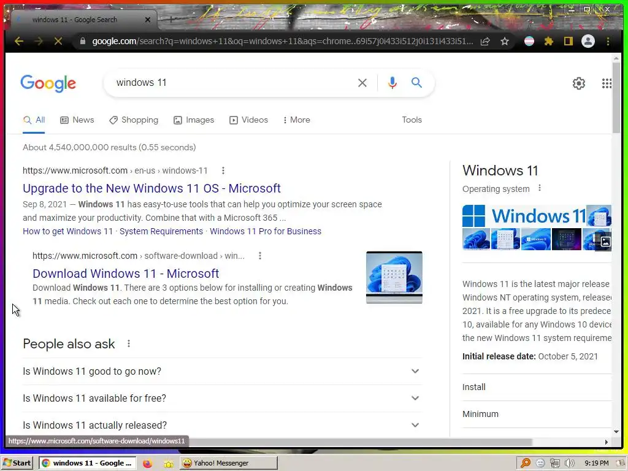Open Google quick settings gear

click(x=579, y=83)
